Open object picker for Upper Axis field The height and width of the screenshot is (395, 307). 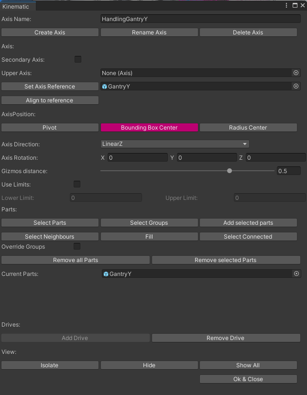click(x=296, y=73)
